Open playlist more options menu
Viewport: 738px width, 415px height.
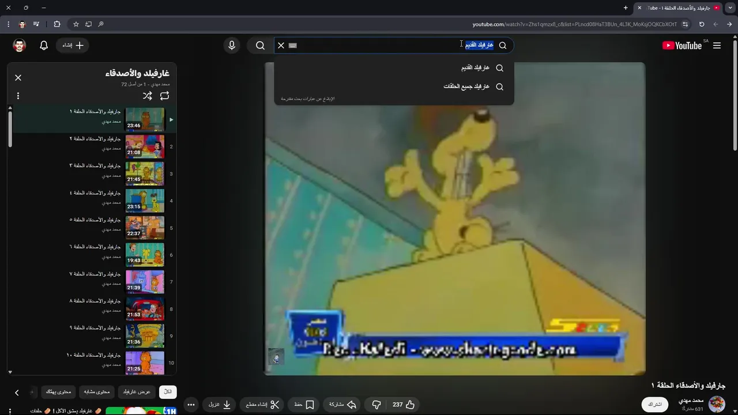[x=18, y=96]
